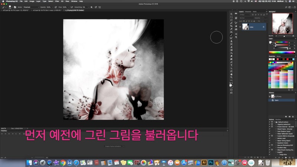Create new snapshot in History panel
The height and width of the screenshot is (167, 297).
[x=290, y=117]
